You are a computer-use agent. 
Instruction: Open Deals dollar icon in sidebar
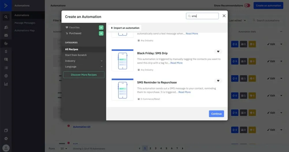6,51
